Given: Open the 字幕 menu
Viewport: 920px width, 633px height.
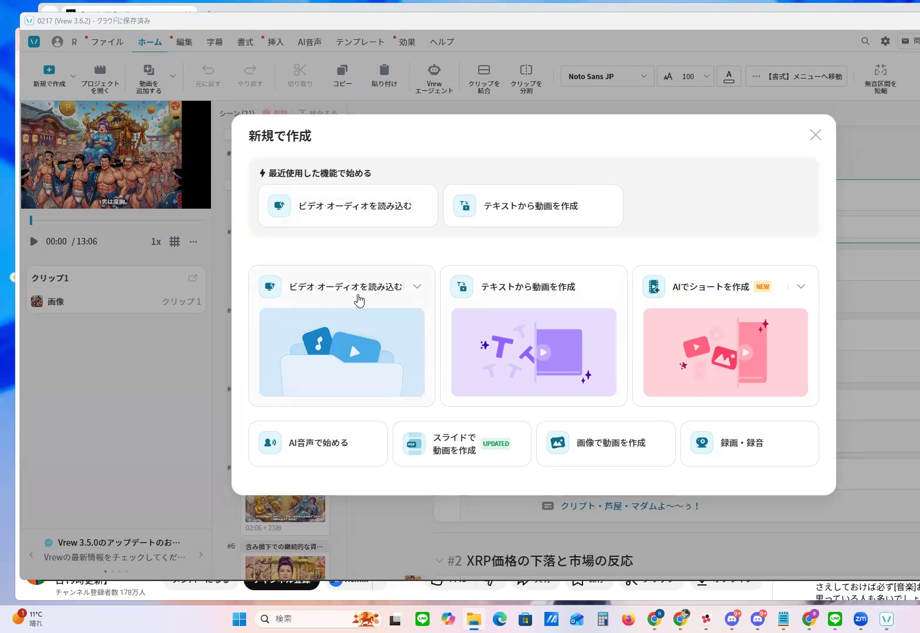Looking at the screenshot, I should 214,42.
